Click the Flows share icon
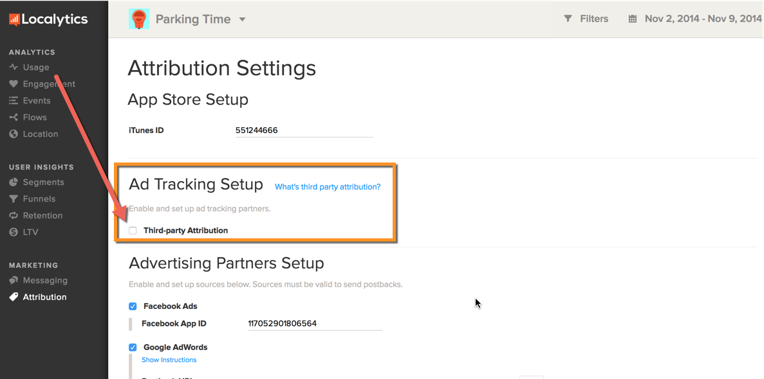This screenshot has height=379, width=764. (x=13, y=118)
